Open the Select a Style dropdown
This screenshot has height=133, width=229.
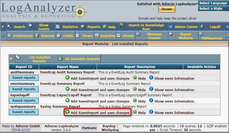coord(213,8)
